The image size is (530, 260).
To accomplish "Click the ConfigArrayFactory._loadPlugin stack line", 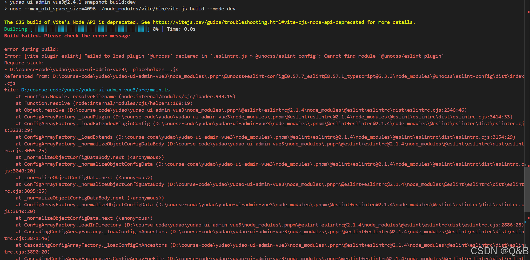I will click(264, 117).
